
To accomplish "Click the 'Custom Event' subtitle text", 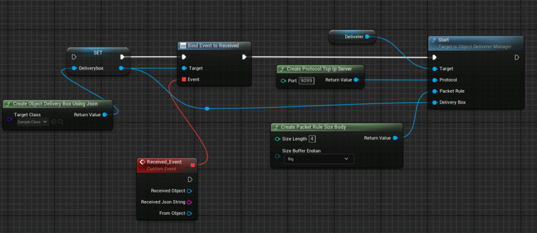I will [162, 169].
